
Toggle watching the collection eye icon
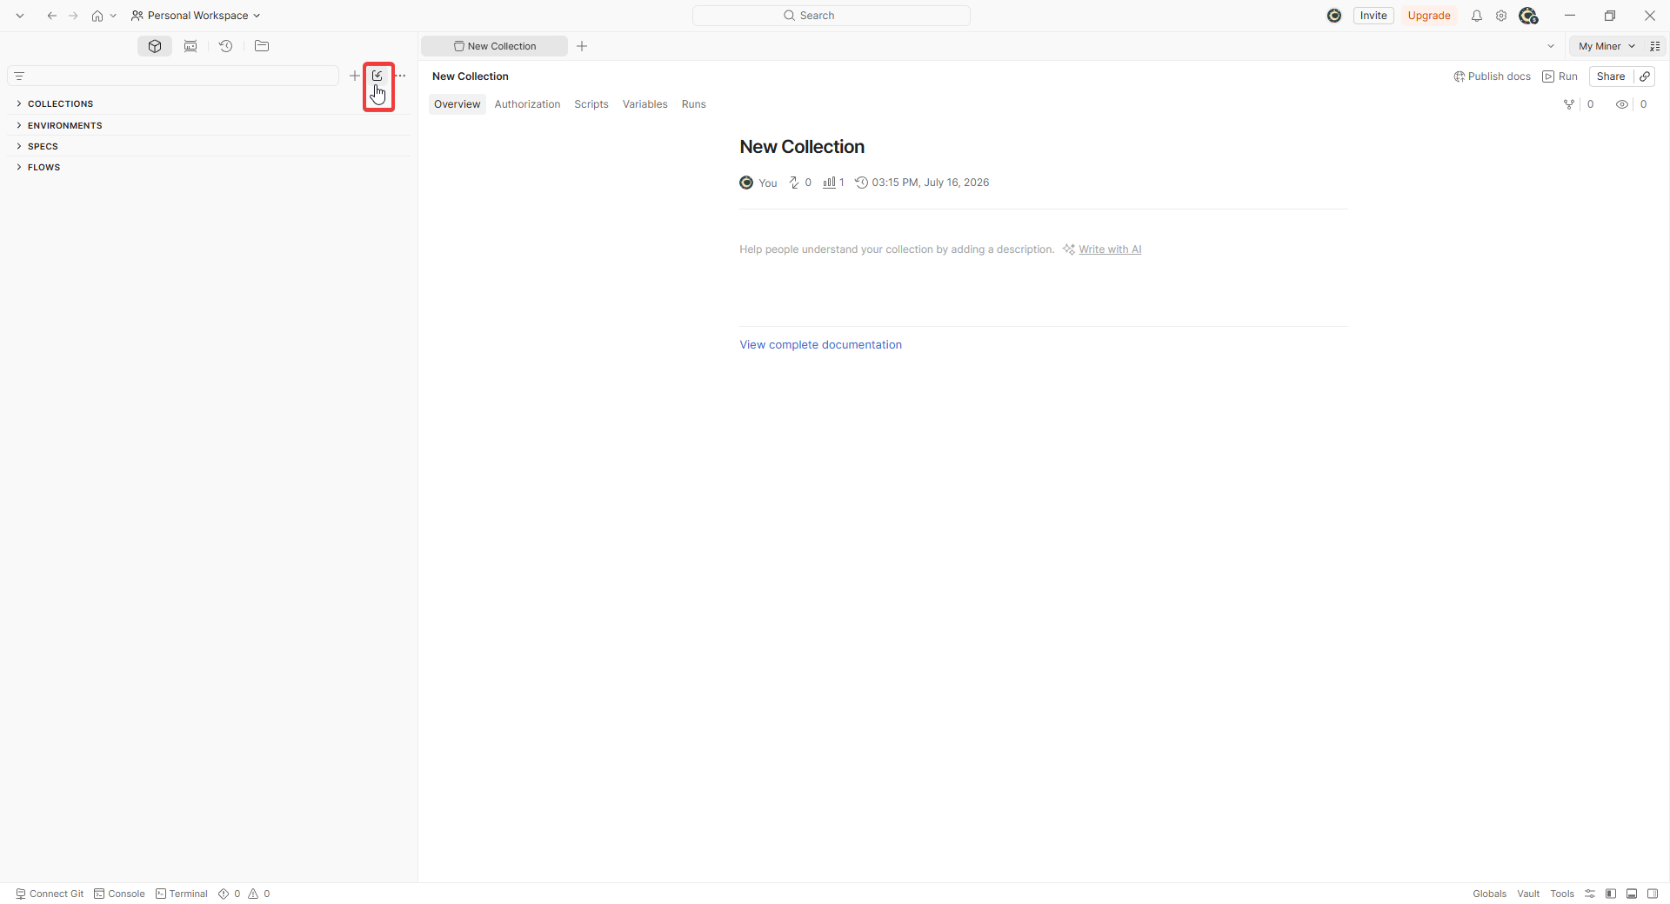(1622, 104)
